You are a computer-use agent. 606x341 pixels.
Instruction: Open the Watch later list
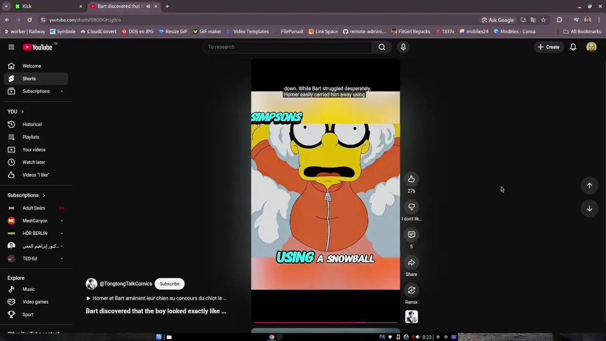point(36,162)
